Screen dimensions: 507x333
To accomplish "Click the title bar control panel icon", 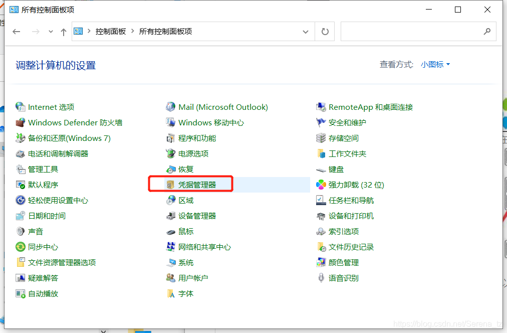I will tap(14, 10).
